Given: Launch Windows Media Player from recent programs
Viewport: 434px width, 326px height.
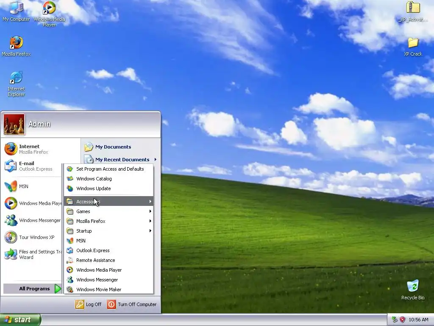Looking at the screenshot, I should pyautogui.click(x=32, y=203).
